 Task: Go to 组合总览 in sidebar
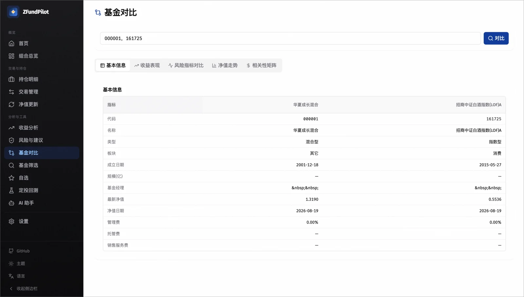pyautogui.click(x=42, y=56)
